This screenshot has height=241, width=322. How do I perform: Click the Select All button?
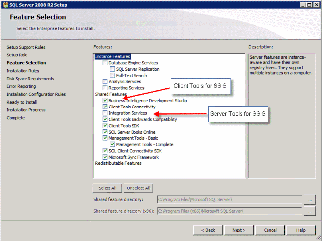pos(107,188)
